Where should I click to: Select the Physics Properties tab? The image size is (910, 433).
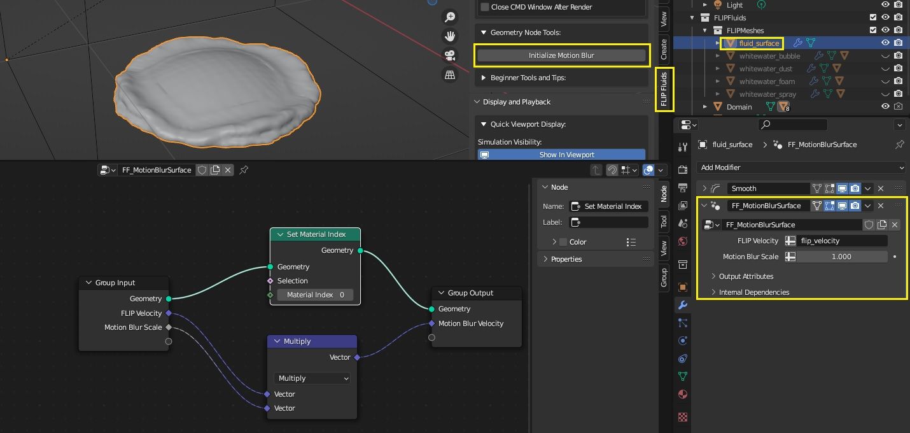[682, 341]
